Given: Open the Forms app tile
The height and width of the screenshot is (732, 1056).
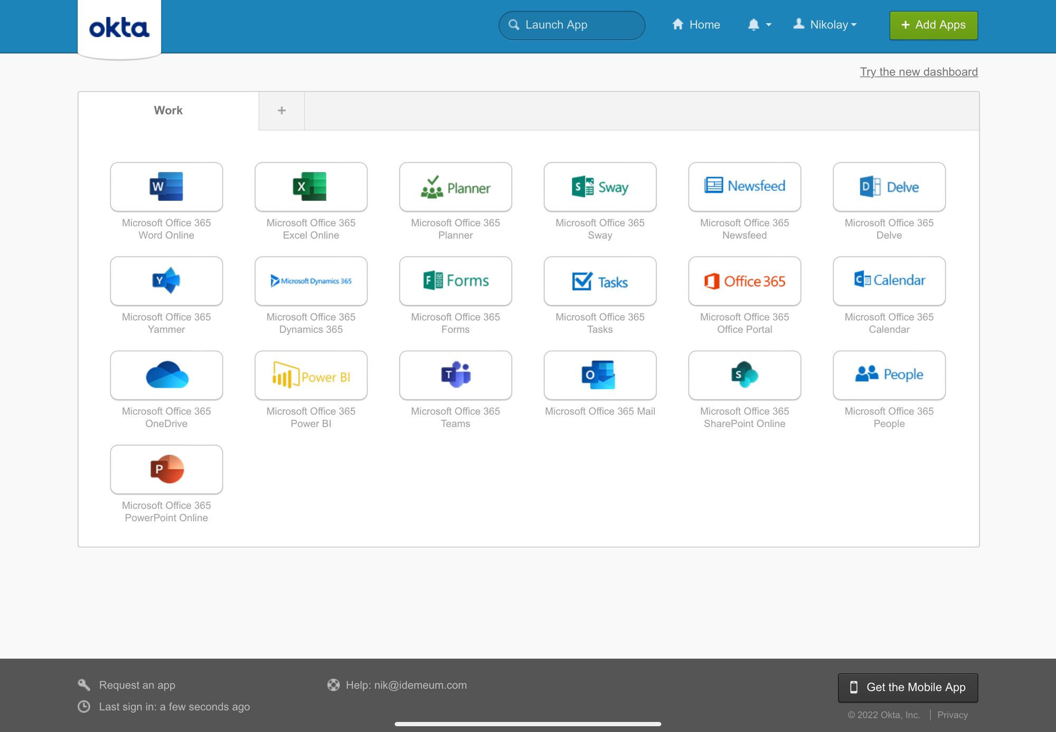Looking at the screenshot, I should [x=456, y=281].
